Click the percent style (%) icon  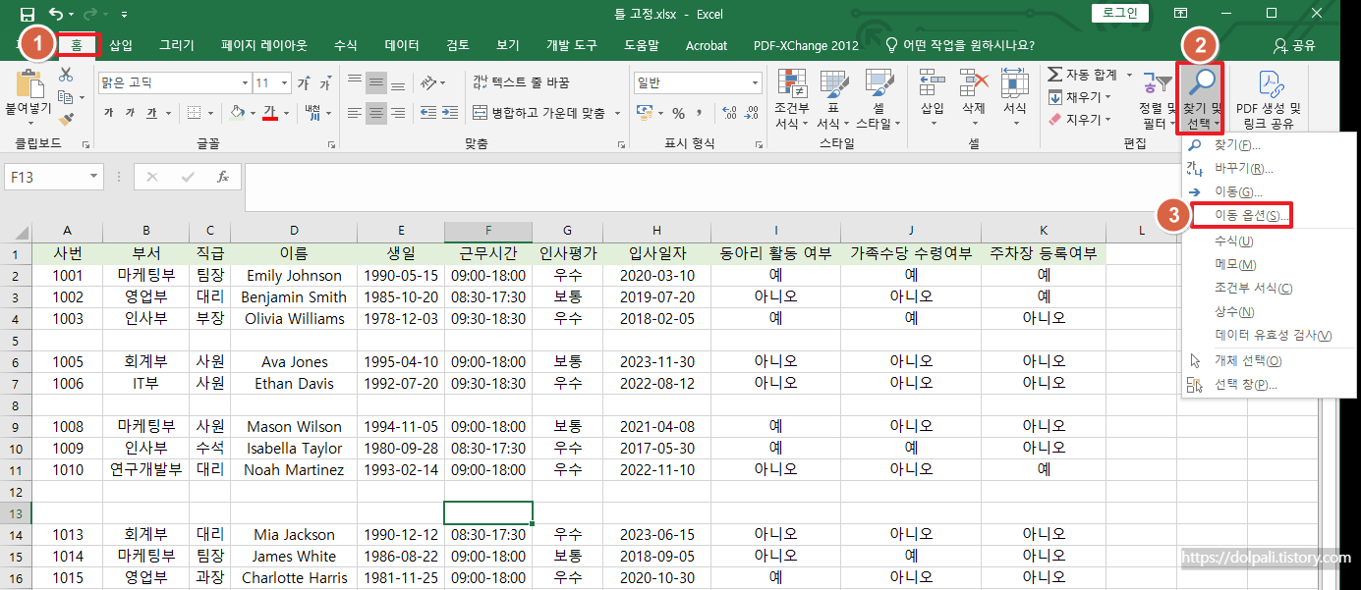tap(679, 113)
